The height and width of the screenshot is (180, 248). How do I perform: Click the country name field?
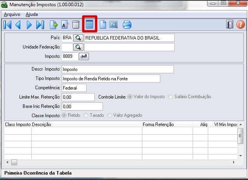pyautogui.click(x=129, y=38)
